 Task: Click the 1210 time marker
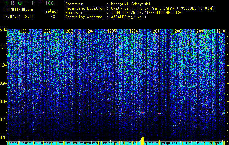click(221, 31)
